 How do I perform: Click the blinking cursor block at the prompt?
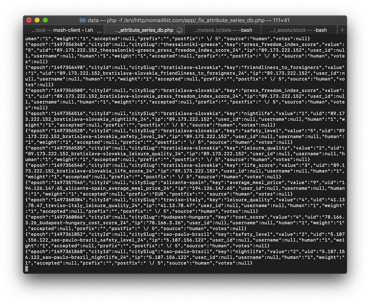[27, 269]
